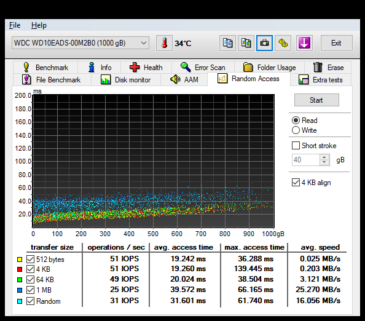365x321 pixels.
Task: Go to Disk monitor tab
Action: point(126,80)
